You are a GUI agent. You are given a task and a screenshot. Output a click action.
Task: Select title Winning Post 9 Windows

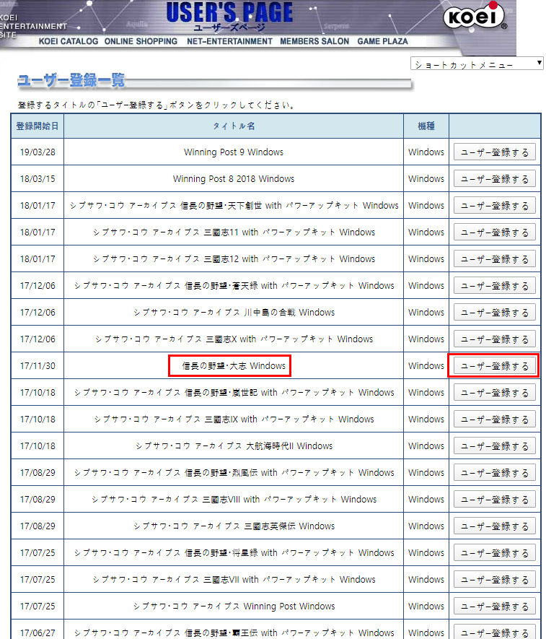[234, 152]
